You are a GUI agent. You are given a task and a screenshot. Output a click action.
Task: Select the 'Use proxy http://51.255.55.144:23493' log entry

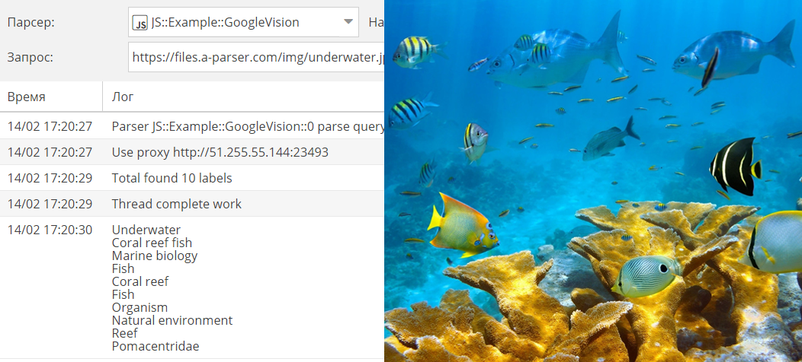click(x=192, y=152)
